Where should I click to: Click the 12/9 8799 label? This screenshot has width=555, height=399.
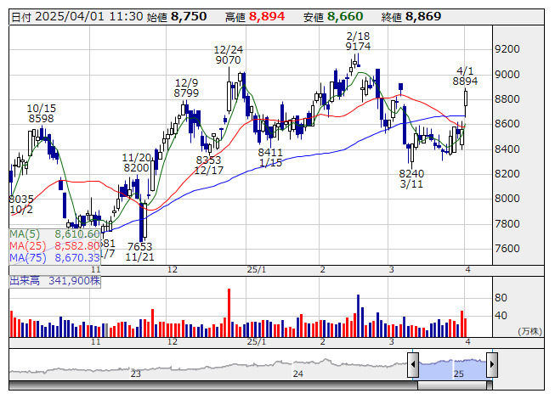tap(186, 88)
